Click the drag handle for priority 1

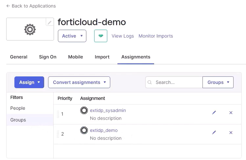click(x=58, y=114)
